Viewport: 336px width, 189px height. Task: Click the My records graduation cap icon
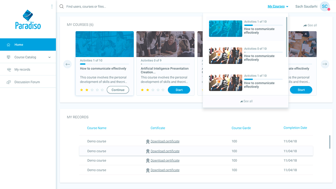[9, 70]
